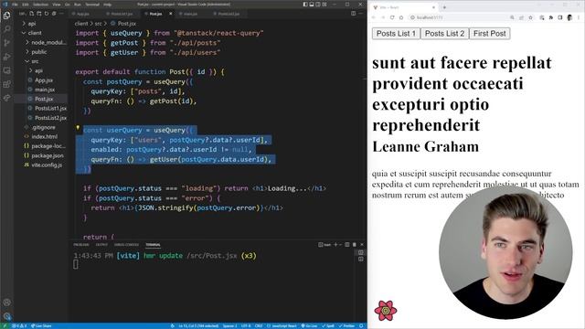The height and width of the screenshot is (329, 585).
Task: Click Go Live in the status bar
Action: pos(309,326)
